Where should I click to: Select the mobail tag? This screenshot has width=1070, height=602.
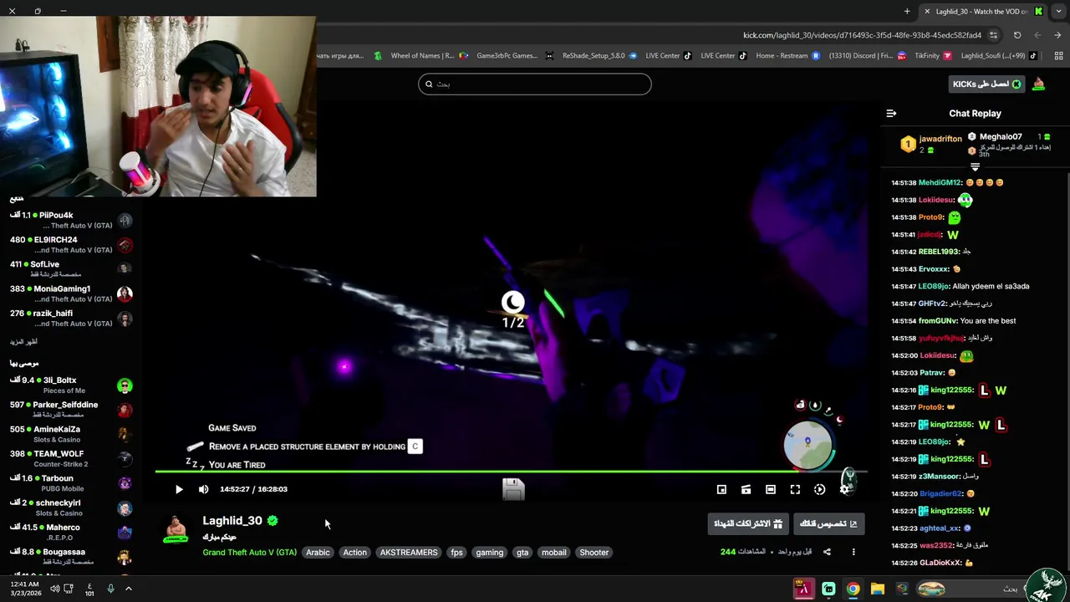click(553, 553)
